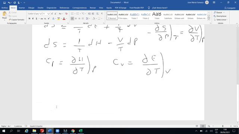Open the shading paint bucket
This screenshot has width=239, height=134.
click(94, 19)
